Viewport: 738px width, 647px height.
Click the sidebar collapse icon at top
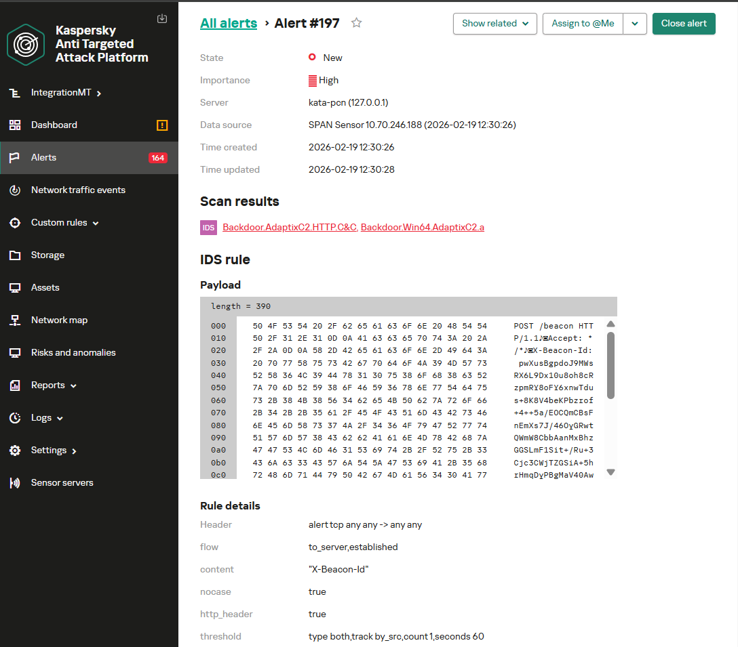click(x=161, y=18)
